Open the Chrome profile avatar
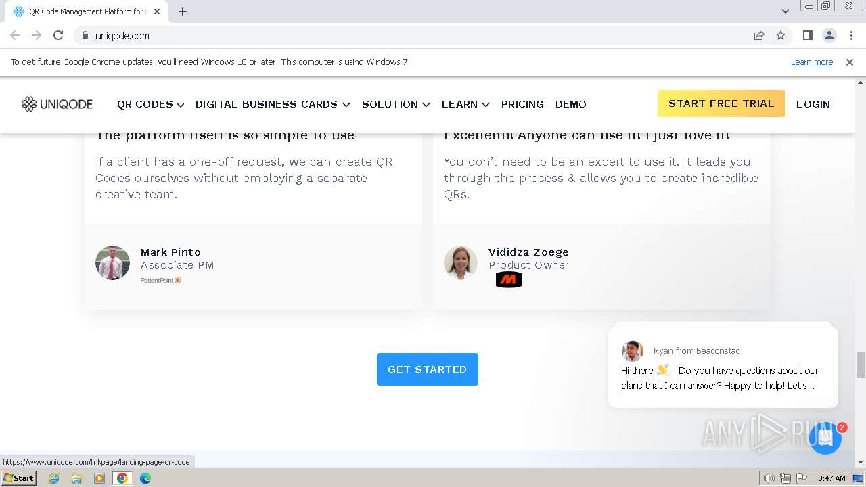 [x=829, y=35]
